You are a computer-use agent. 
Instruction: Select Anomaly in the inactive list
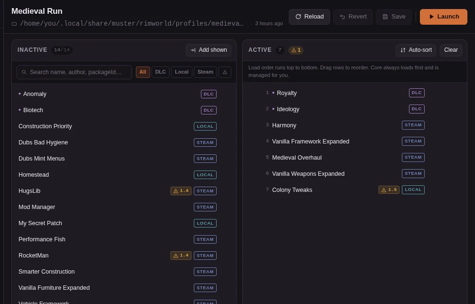[124, 94]
